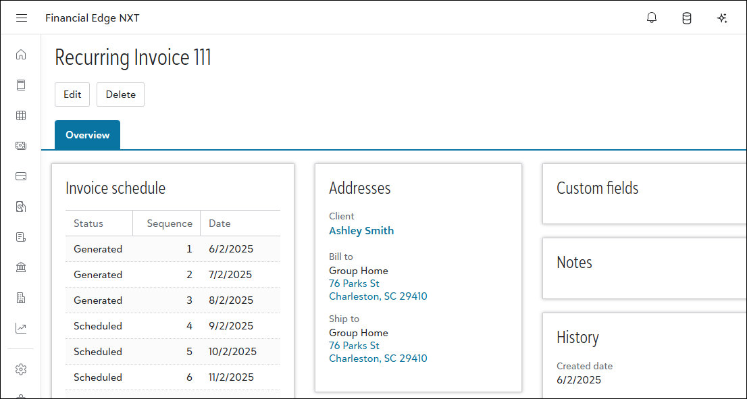
Task: Open the cash money icon in sidebar
Action: point(21,146)
